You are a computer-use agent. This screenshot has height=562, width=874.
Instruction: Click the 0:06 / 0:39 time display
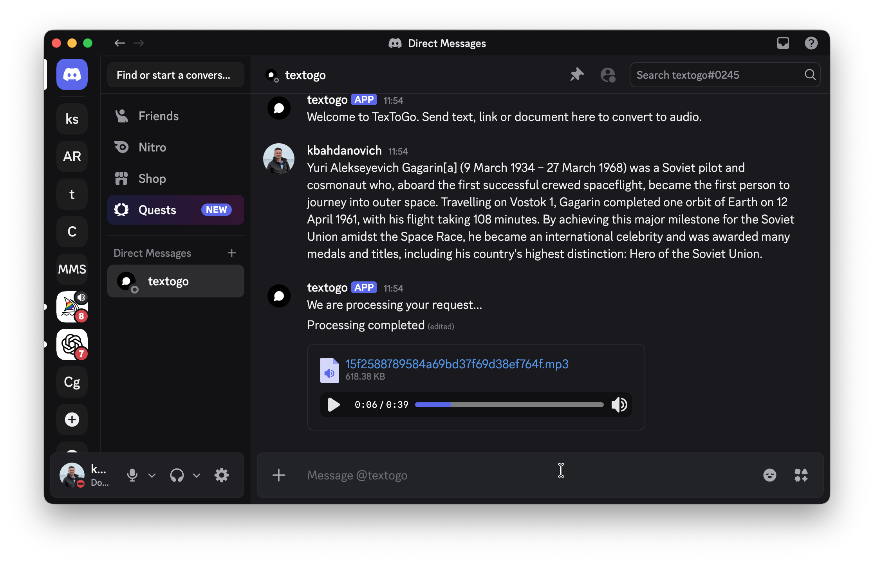[x=381, y=405]
